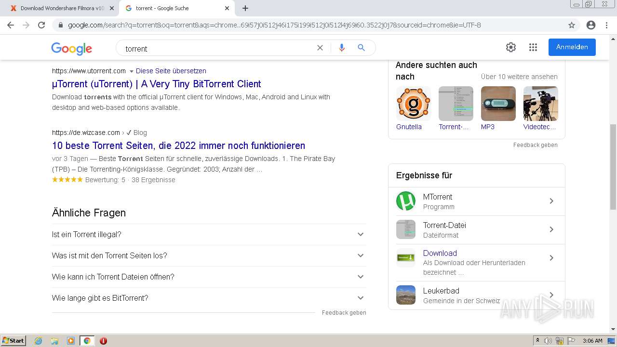Click Feedback geben under related questions
The width and height of the screenshot is (617, 347).
coord(344,313)
